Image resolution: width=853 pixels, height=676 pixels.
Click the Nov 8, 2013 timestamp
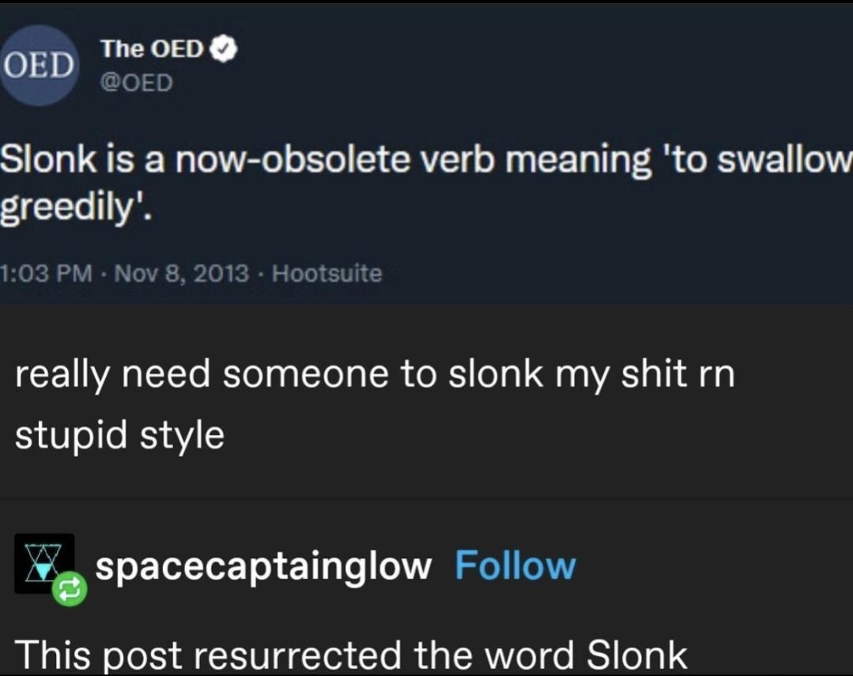click(182, 273)
